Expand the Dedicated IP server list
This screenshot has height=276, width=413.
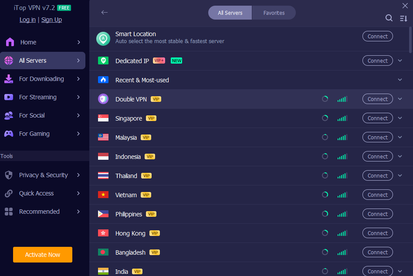click(x=400, y=61)
